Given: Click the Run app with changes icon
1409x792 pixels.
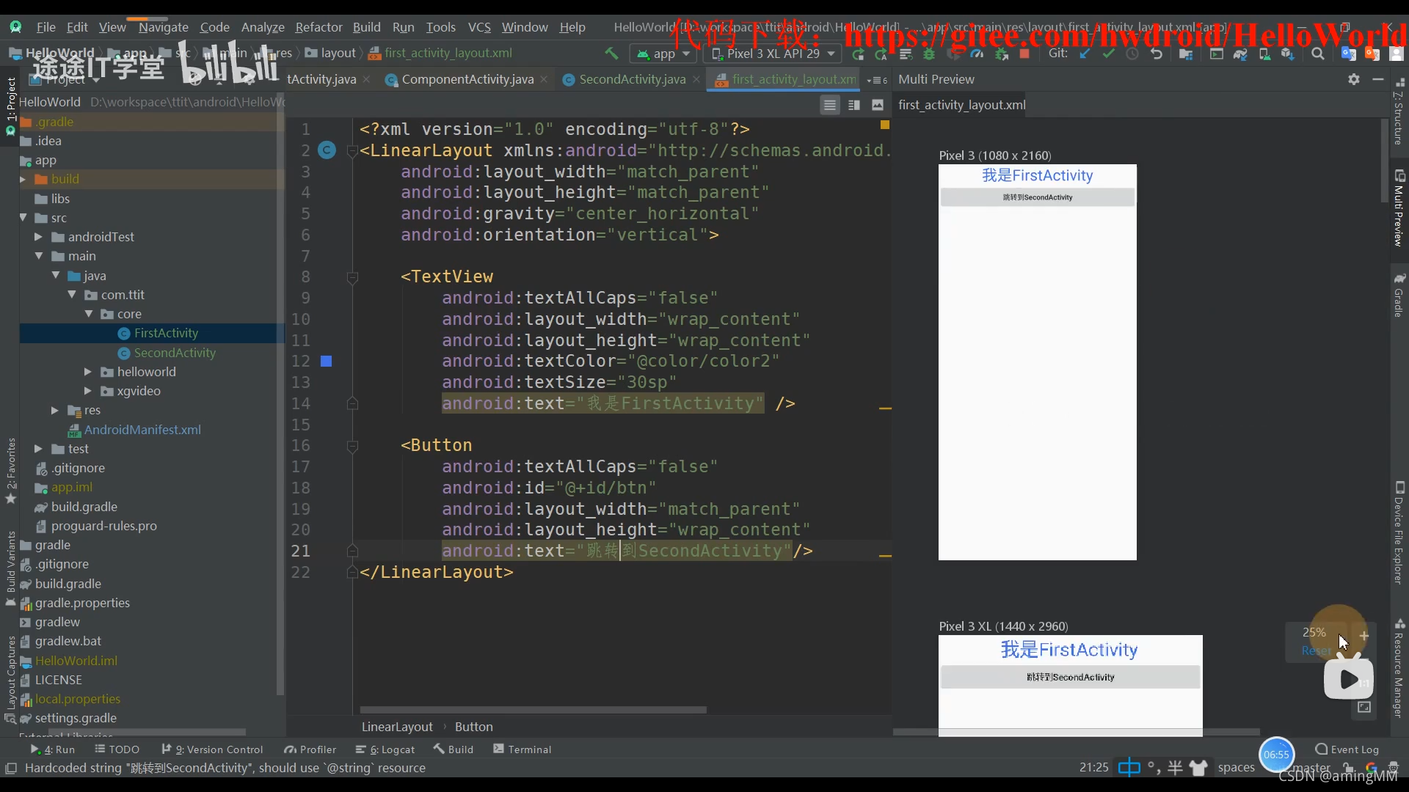Looking at the screenshot, I should coord(858,54).
